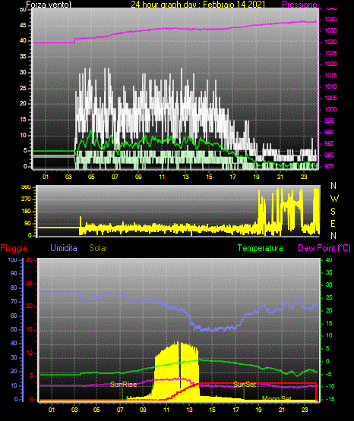Image resolution: width=354 pixels, height=421 pixels.
Task: Click humidity axis value 50
Action: [14, 329]
